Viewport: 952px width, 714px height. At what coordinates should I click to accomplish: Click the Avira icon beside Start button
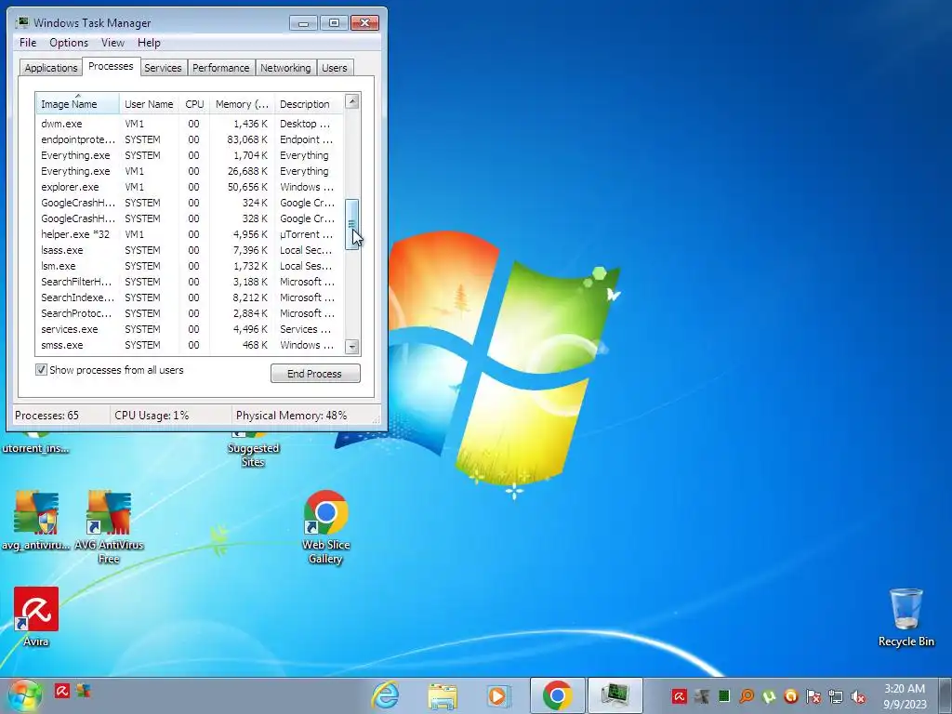(x=62, y=691)
